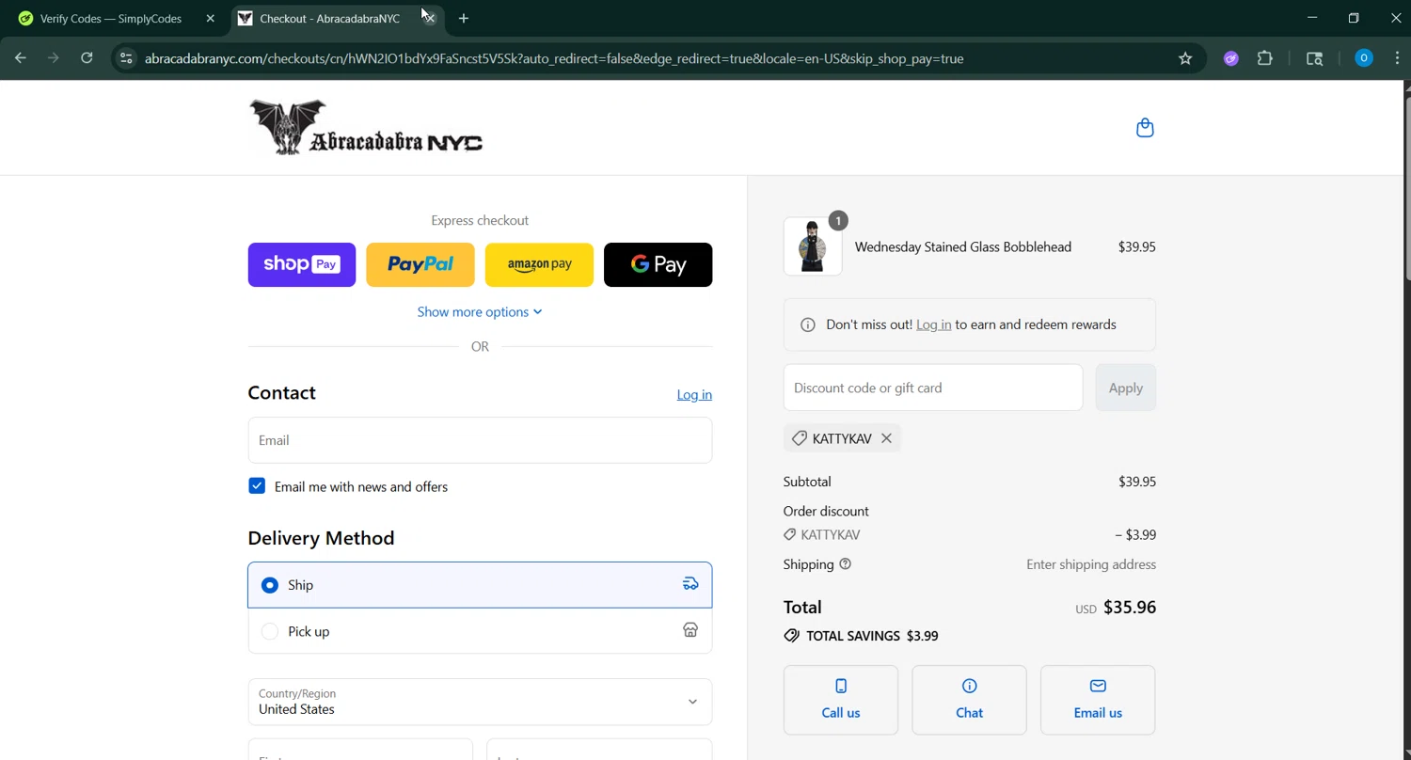Image resolution: width=1411 pixels, height=760 pixels.
Task: Remove the KATTYKAV discount code
Action: pos(886,438)
